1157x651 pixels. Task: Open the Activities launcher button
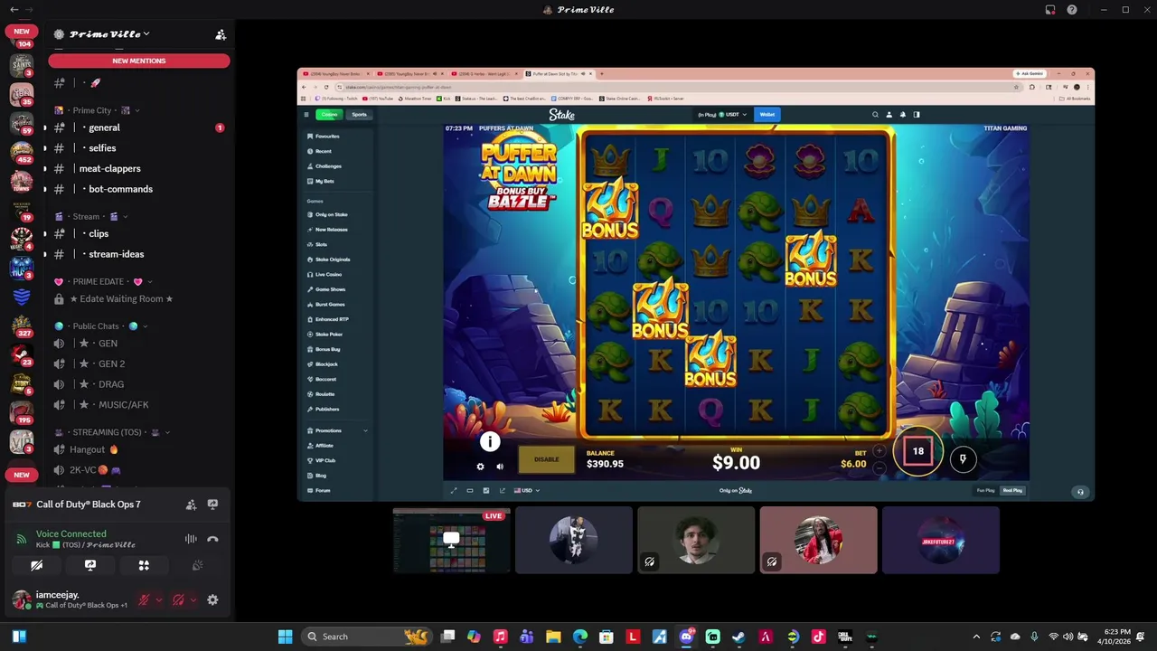(x=144, y=565)
